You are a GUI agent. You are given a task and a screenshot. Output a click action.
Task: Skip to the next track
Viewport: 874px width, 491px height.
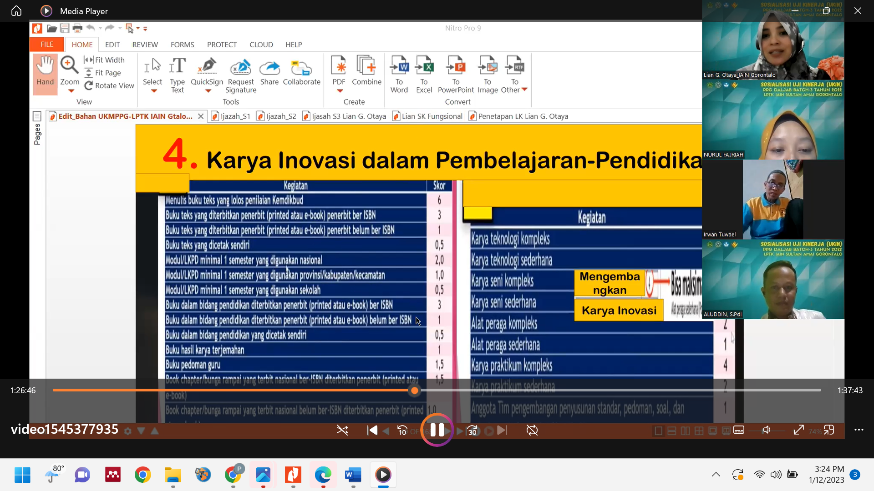point(502,430)
